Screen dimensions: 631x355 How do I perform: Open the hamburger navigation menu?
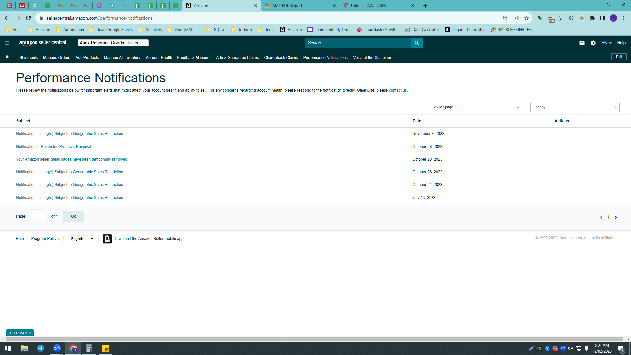click(x=7, y=43)
